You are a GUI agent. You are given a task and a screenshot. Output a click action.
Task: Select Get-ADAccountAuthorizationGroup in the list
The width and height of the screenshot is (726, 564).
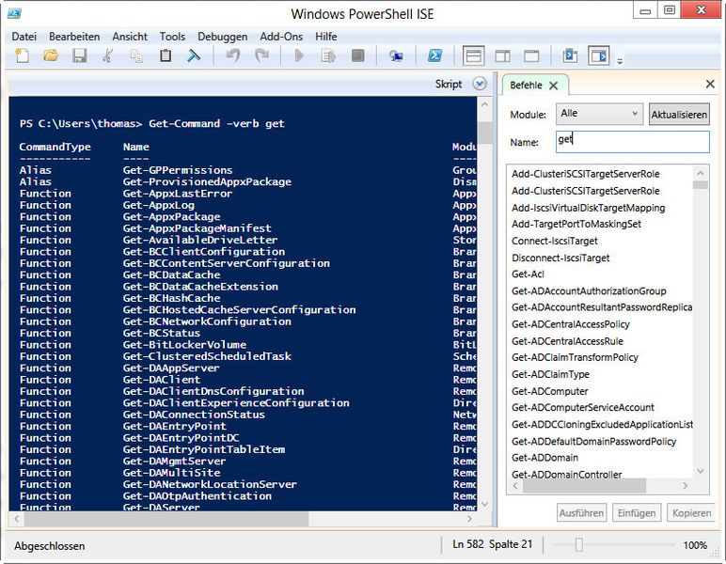click(x=589, y=291)
